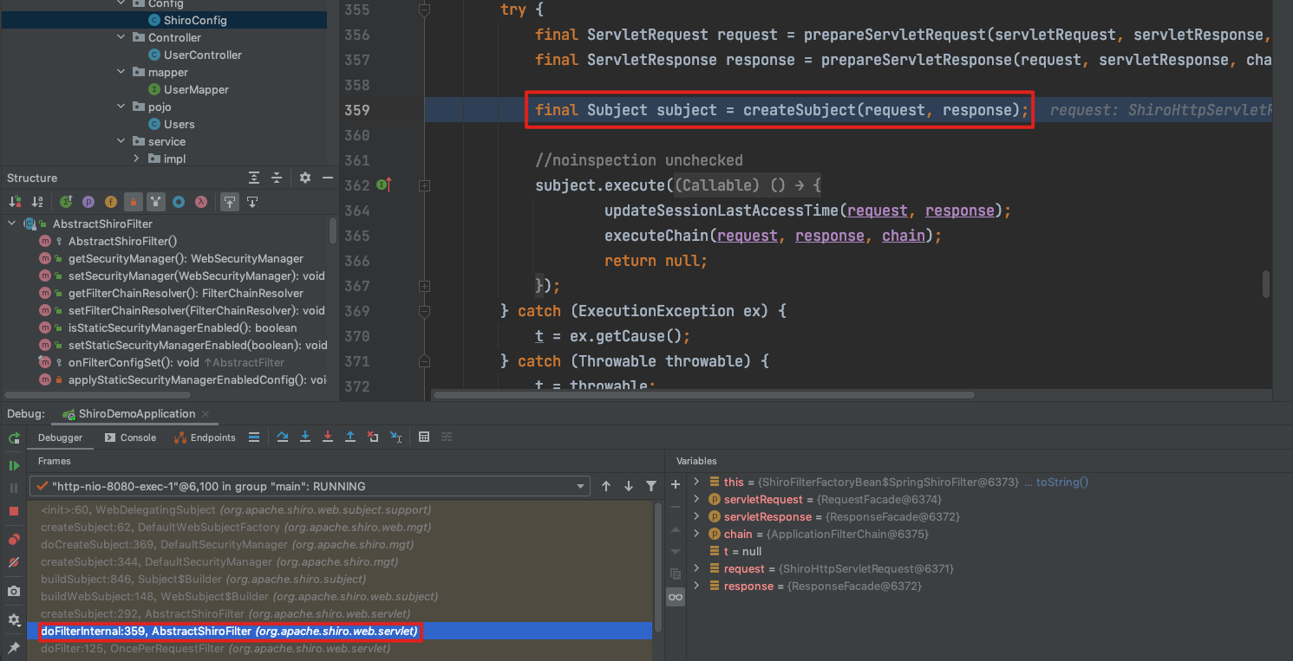The image size is (1293, 661).
Task: Toggle show fields filter (orange f)
Action: [x=110, y=202]
